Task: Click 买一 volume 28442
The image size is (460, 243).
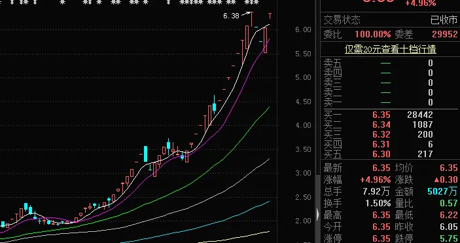Action: point(420,115)
